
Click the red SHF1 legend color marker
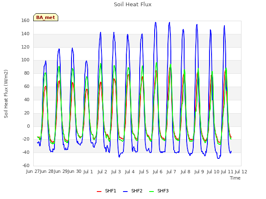point(99,191)
